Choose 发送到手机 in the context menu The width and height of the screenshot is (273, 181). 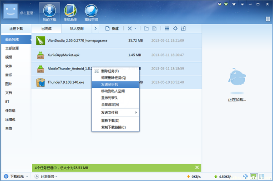pyautogui.click(x=116, y=85)
